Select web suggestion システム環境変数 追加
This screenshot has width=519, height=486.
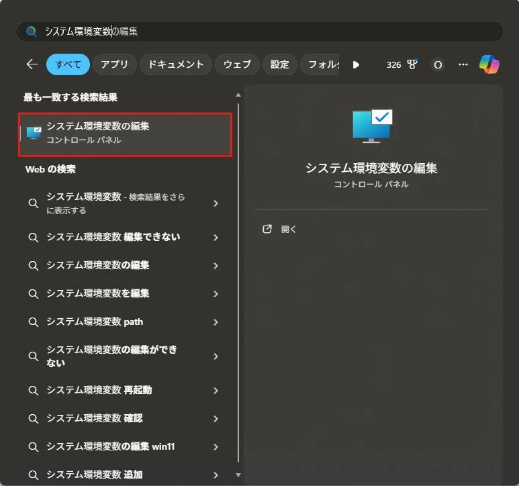[95, 475]
